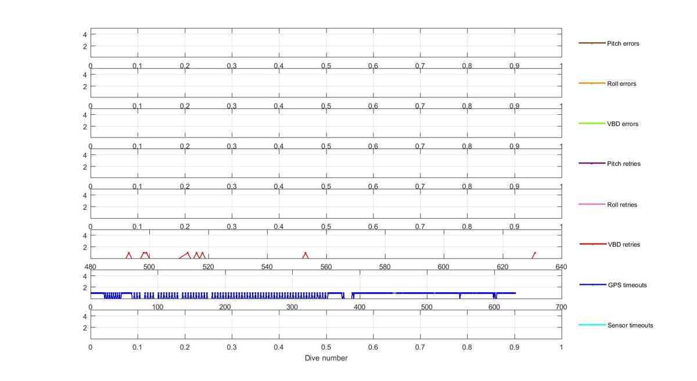Click the 'VBD retries' legend label

[x=623, y=245]
